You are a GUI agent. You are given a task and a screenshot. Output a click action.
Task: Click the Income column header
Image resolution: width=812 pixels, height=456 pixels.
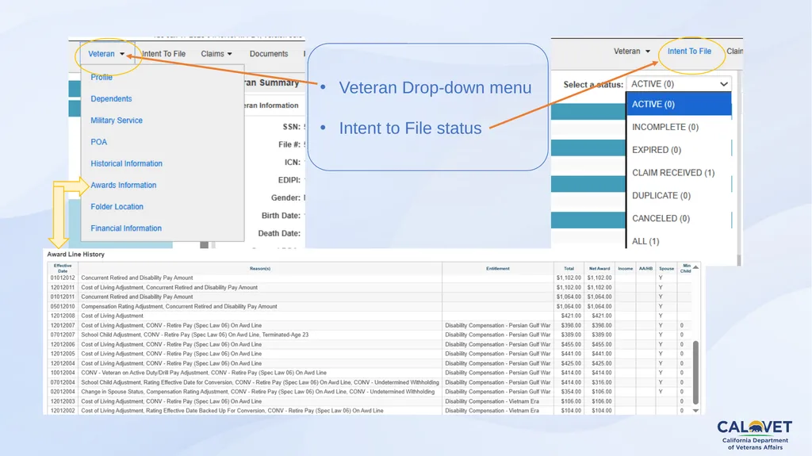click(625, 268)
